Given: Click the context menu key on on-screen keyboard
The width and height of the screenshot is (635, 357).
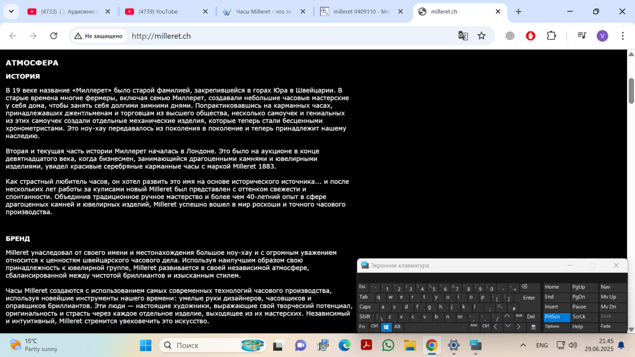Looking at the screenshot, I should [533, 327].
